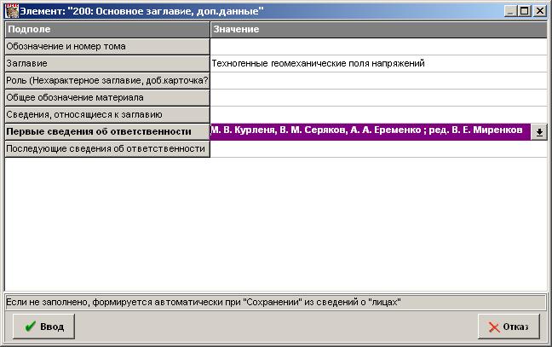Select Первые сведения об ответственности label
Viewport: 552px width, 347px height.
click(106, 132)
